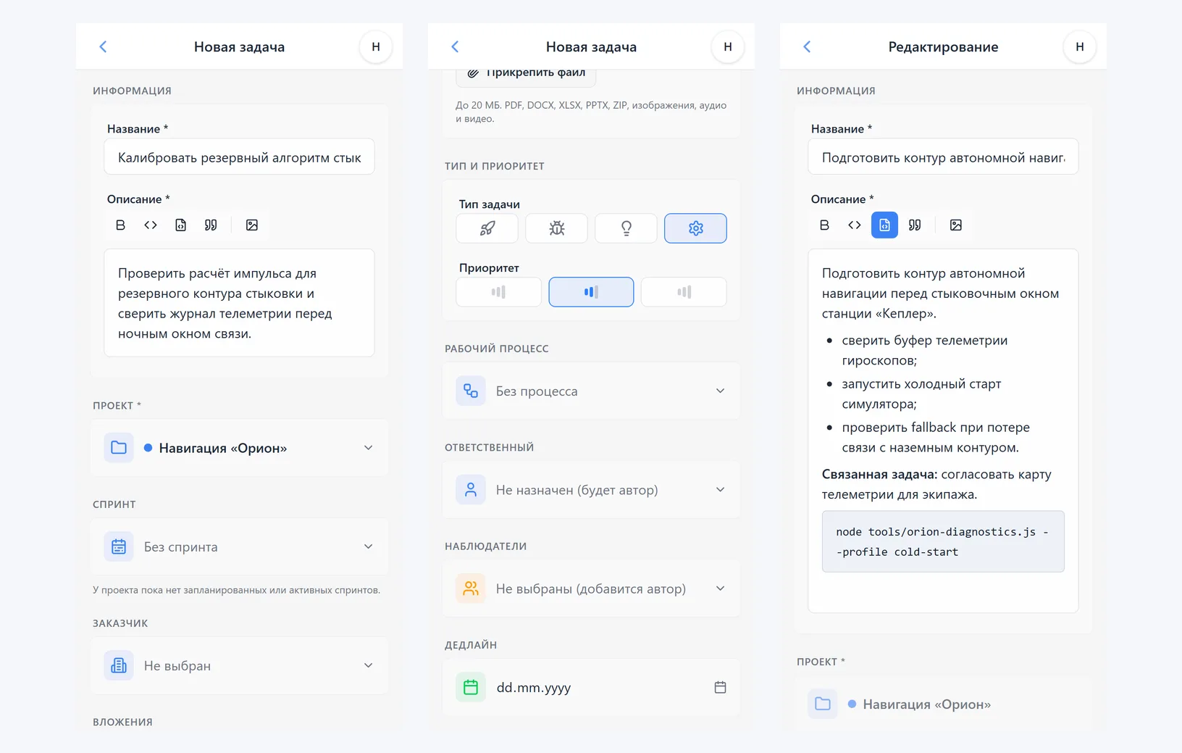Screen dimensions: 1182x753
Task: Toggle active code block button in Редактирование
Action: pyautogui.click(x=884, y=225)
